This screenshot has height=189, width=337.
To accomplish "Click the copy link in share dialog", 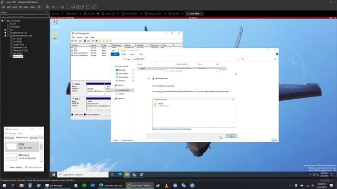I will click(x=198, y=91).
